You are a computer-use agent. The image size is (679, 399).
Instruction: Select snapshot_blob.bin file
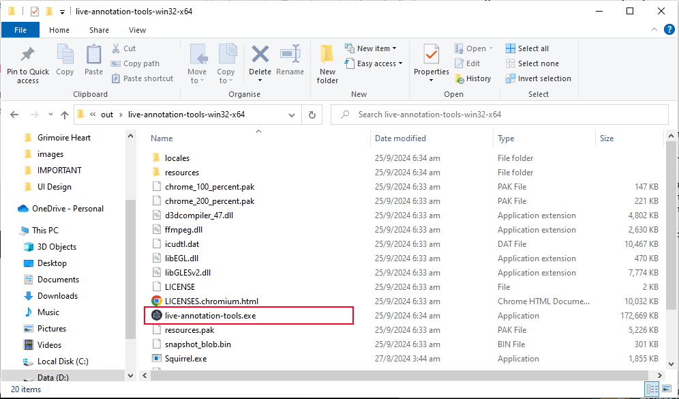(198, 344)
